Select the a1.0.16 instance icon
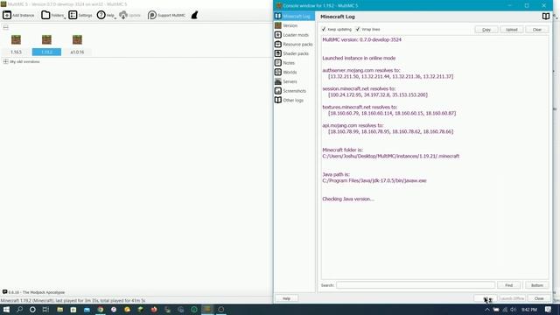 (77, 39)
